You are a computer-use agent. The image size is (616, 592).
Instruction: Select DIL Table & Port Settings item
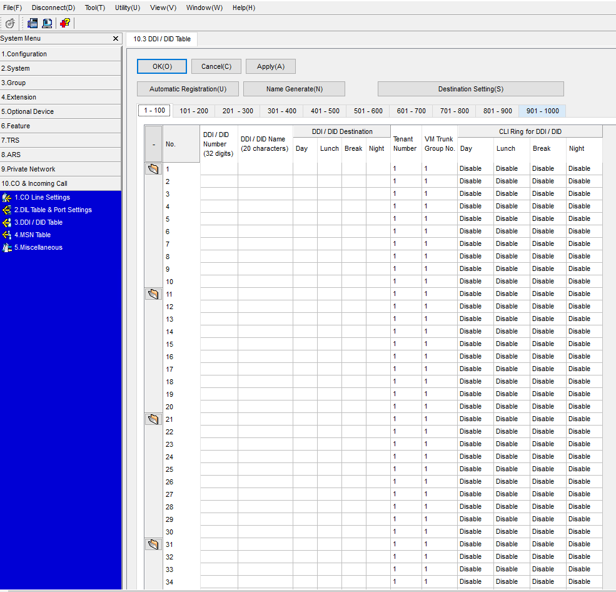coord(53,210)
